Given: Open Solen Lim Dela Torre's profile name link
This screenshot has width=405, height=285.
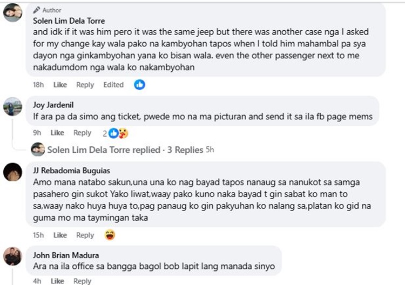Looking at the screenshot, I should pyautogui.click(x=69, y=21).
